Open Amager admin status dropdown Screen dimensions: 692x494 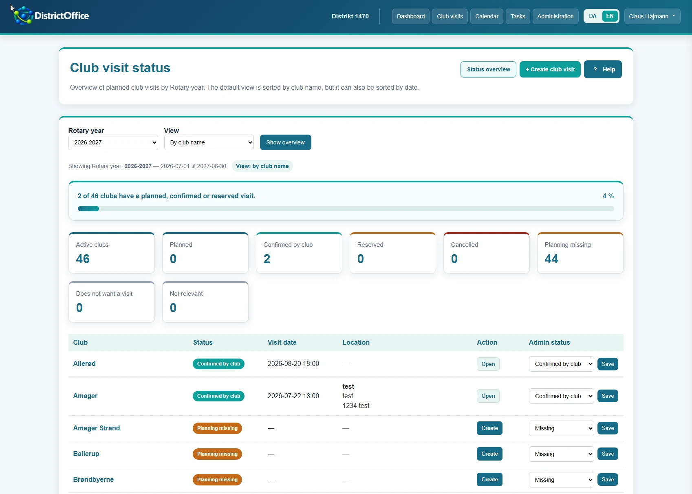tap(561, 396)
